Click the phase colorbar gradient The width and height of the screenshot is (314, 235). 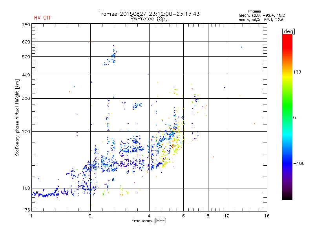tap(287, 117)
